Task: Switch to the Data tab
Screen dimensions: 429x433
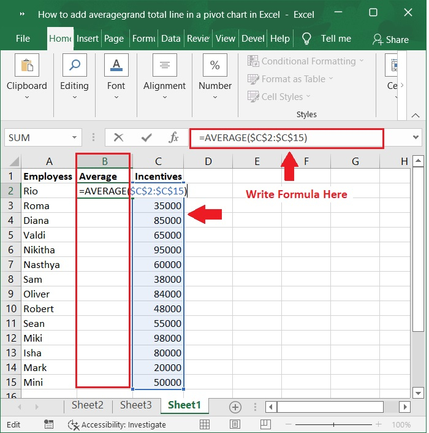Action: 171,39
